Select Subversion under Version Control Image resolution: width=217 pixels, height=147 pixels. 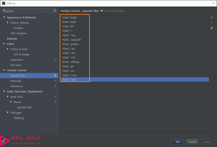(x=17, y=86)
